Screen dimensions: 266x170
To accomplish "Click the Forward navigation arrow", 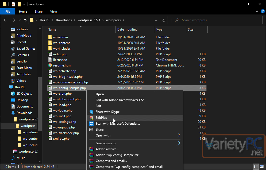I will (13, 20).
